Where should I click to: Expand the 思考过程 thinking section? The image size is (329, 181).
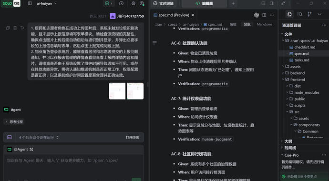pos(14,122)
